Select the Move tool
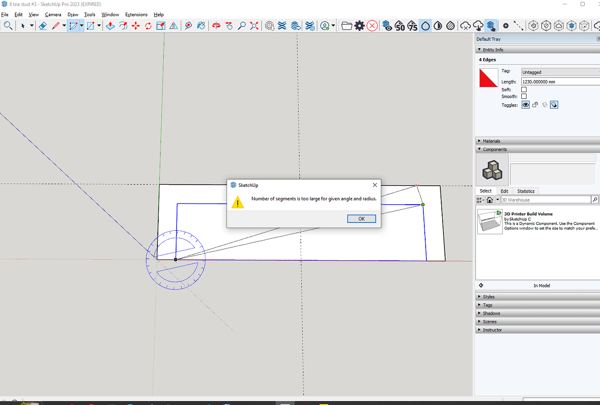Screen dimensions: 600x405 pyautogui.click(x=135, y=26)
